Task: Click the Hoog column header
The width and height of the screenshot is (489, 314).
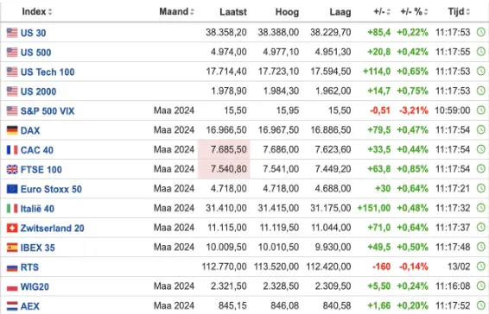Action: (287, 12)
